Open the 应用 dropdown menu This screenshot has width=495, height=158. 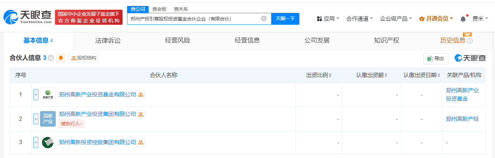(328, 19)
